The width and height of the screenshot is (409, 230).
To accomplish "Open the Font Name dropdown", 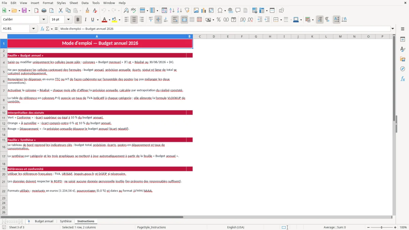I will click(x=43, y=20).
